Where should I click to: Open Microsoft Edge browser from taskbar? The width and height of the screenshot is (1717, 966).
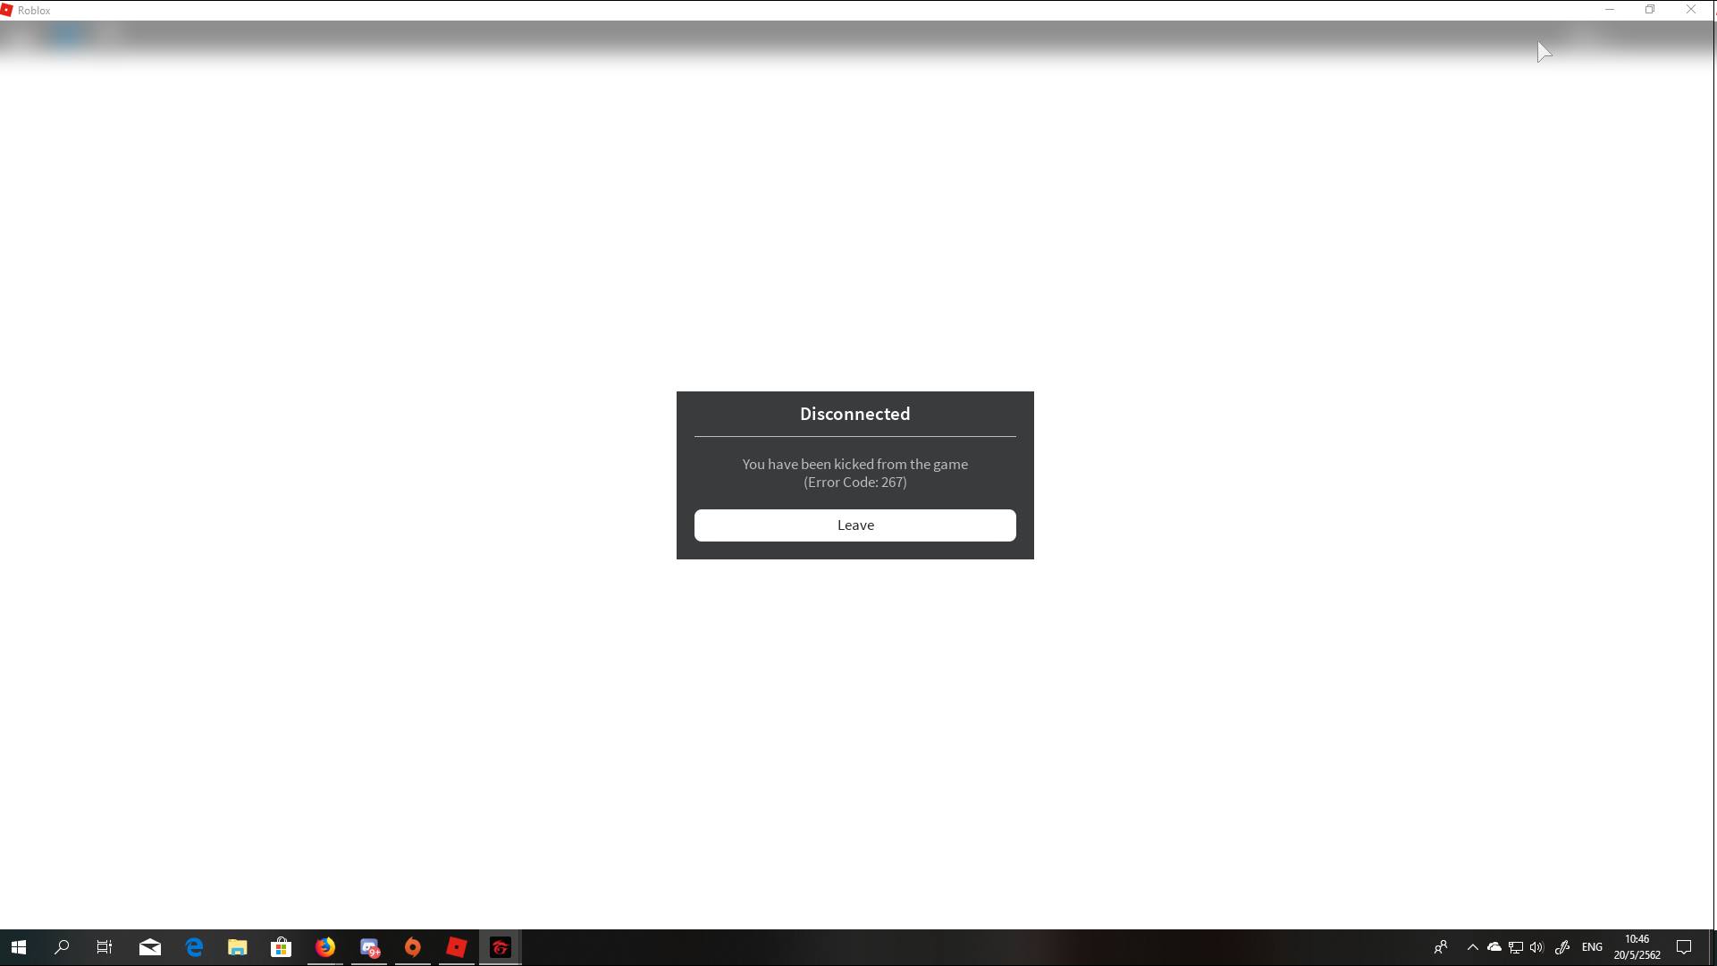[193, 947]
